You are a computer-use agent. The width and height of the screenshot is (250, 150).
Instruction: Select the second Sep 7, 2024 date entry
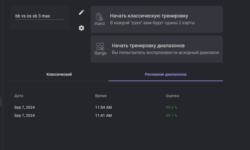pyautogui.click(x=24, y=116)
